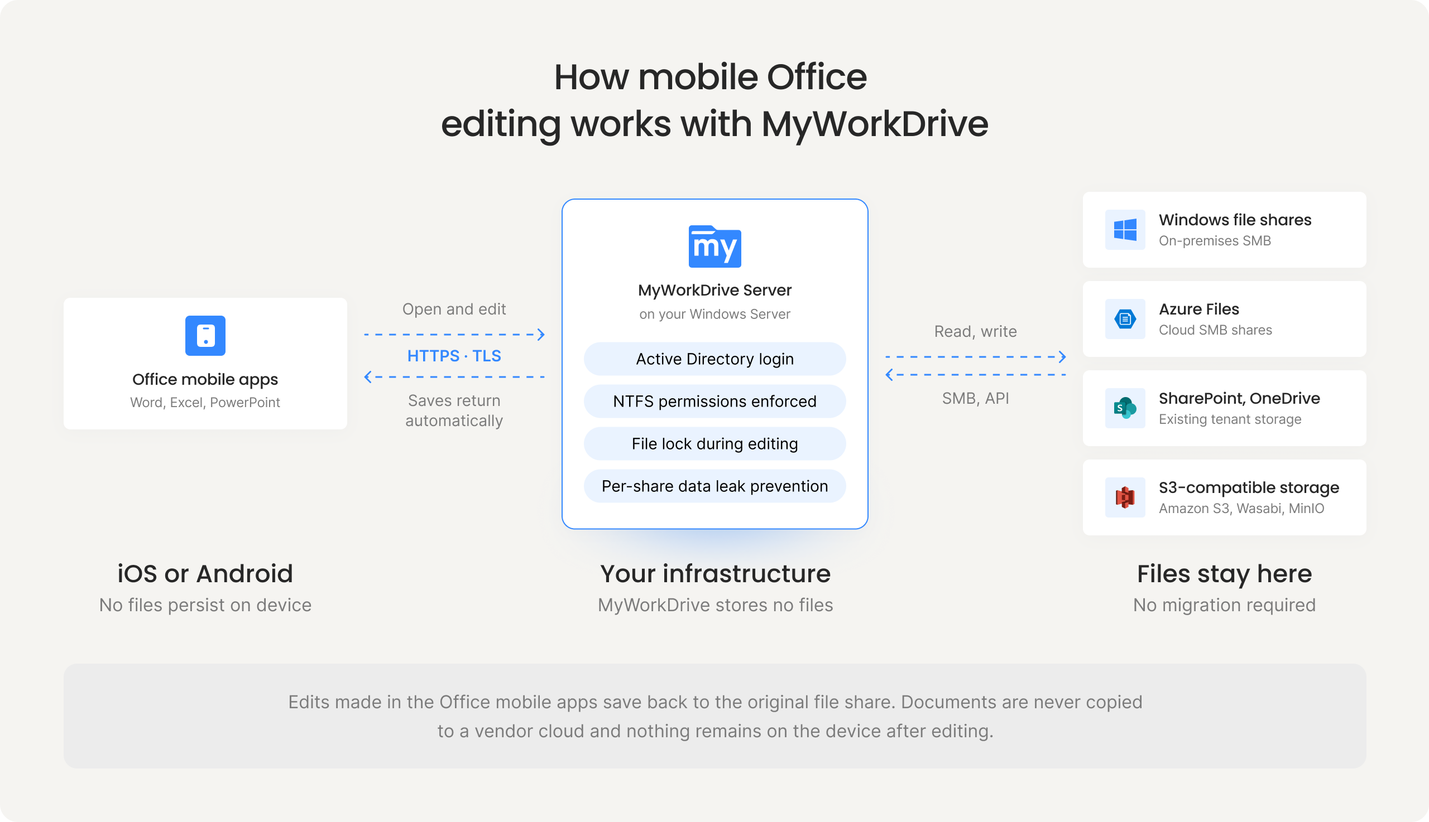Click the red Amazon S3 icon
The width and height of the screenshot is (1429, 822).
click(1125, 497)
